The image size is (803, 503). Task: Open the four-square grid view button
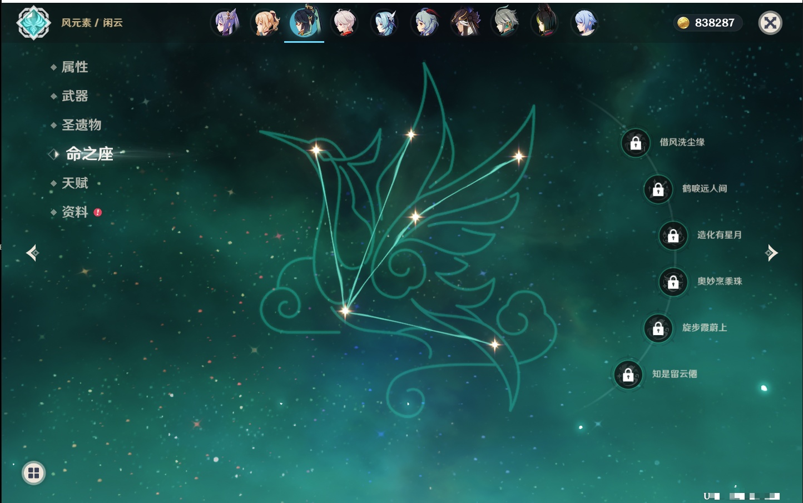tap(33, 473)
